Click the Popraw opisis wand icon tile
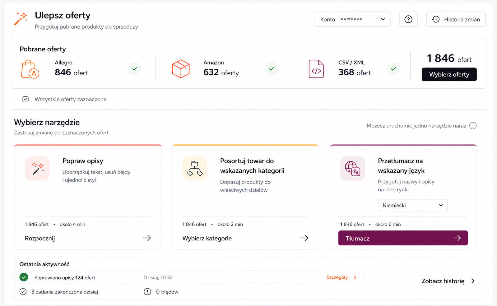The height and width of the screenshot is (306, 497). click(x=37, y=169)
